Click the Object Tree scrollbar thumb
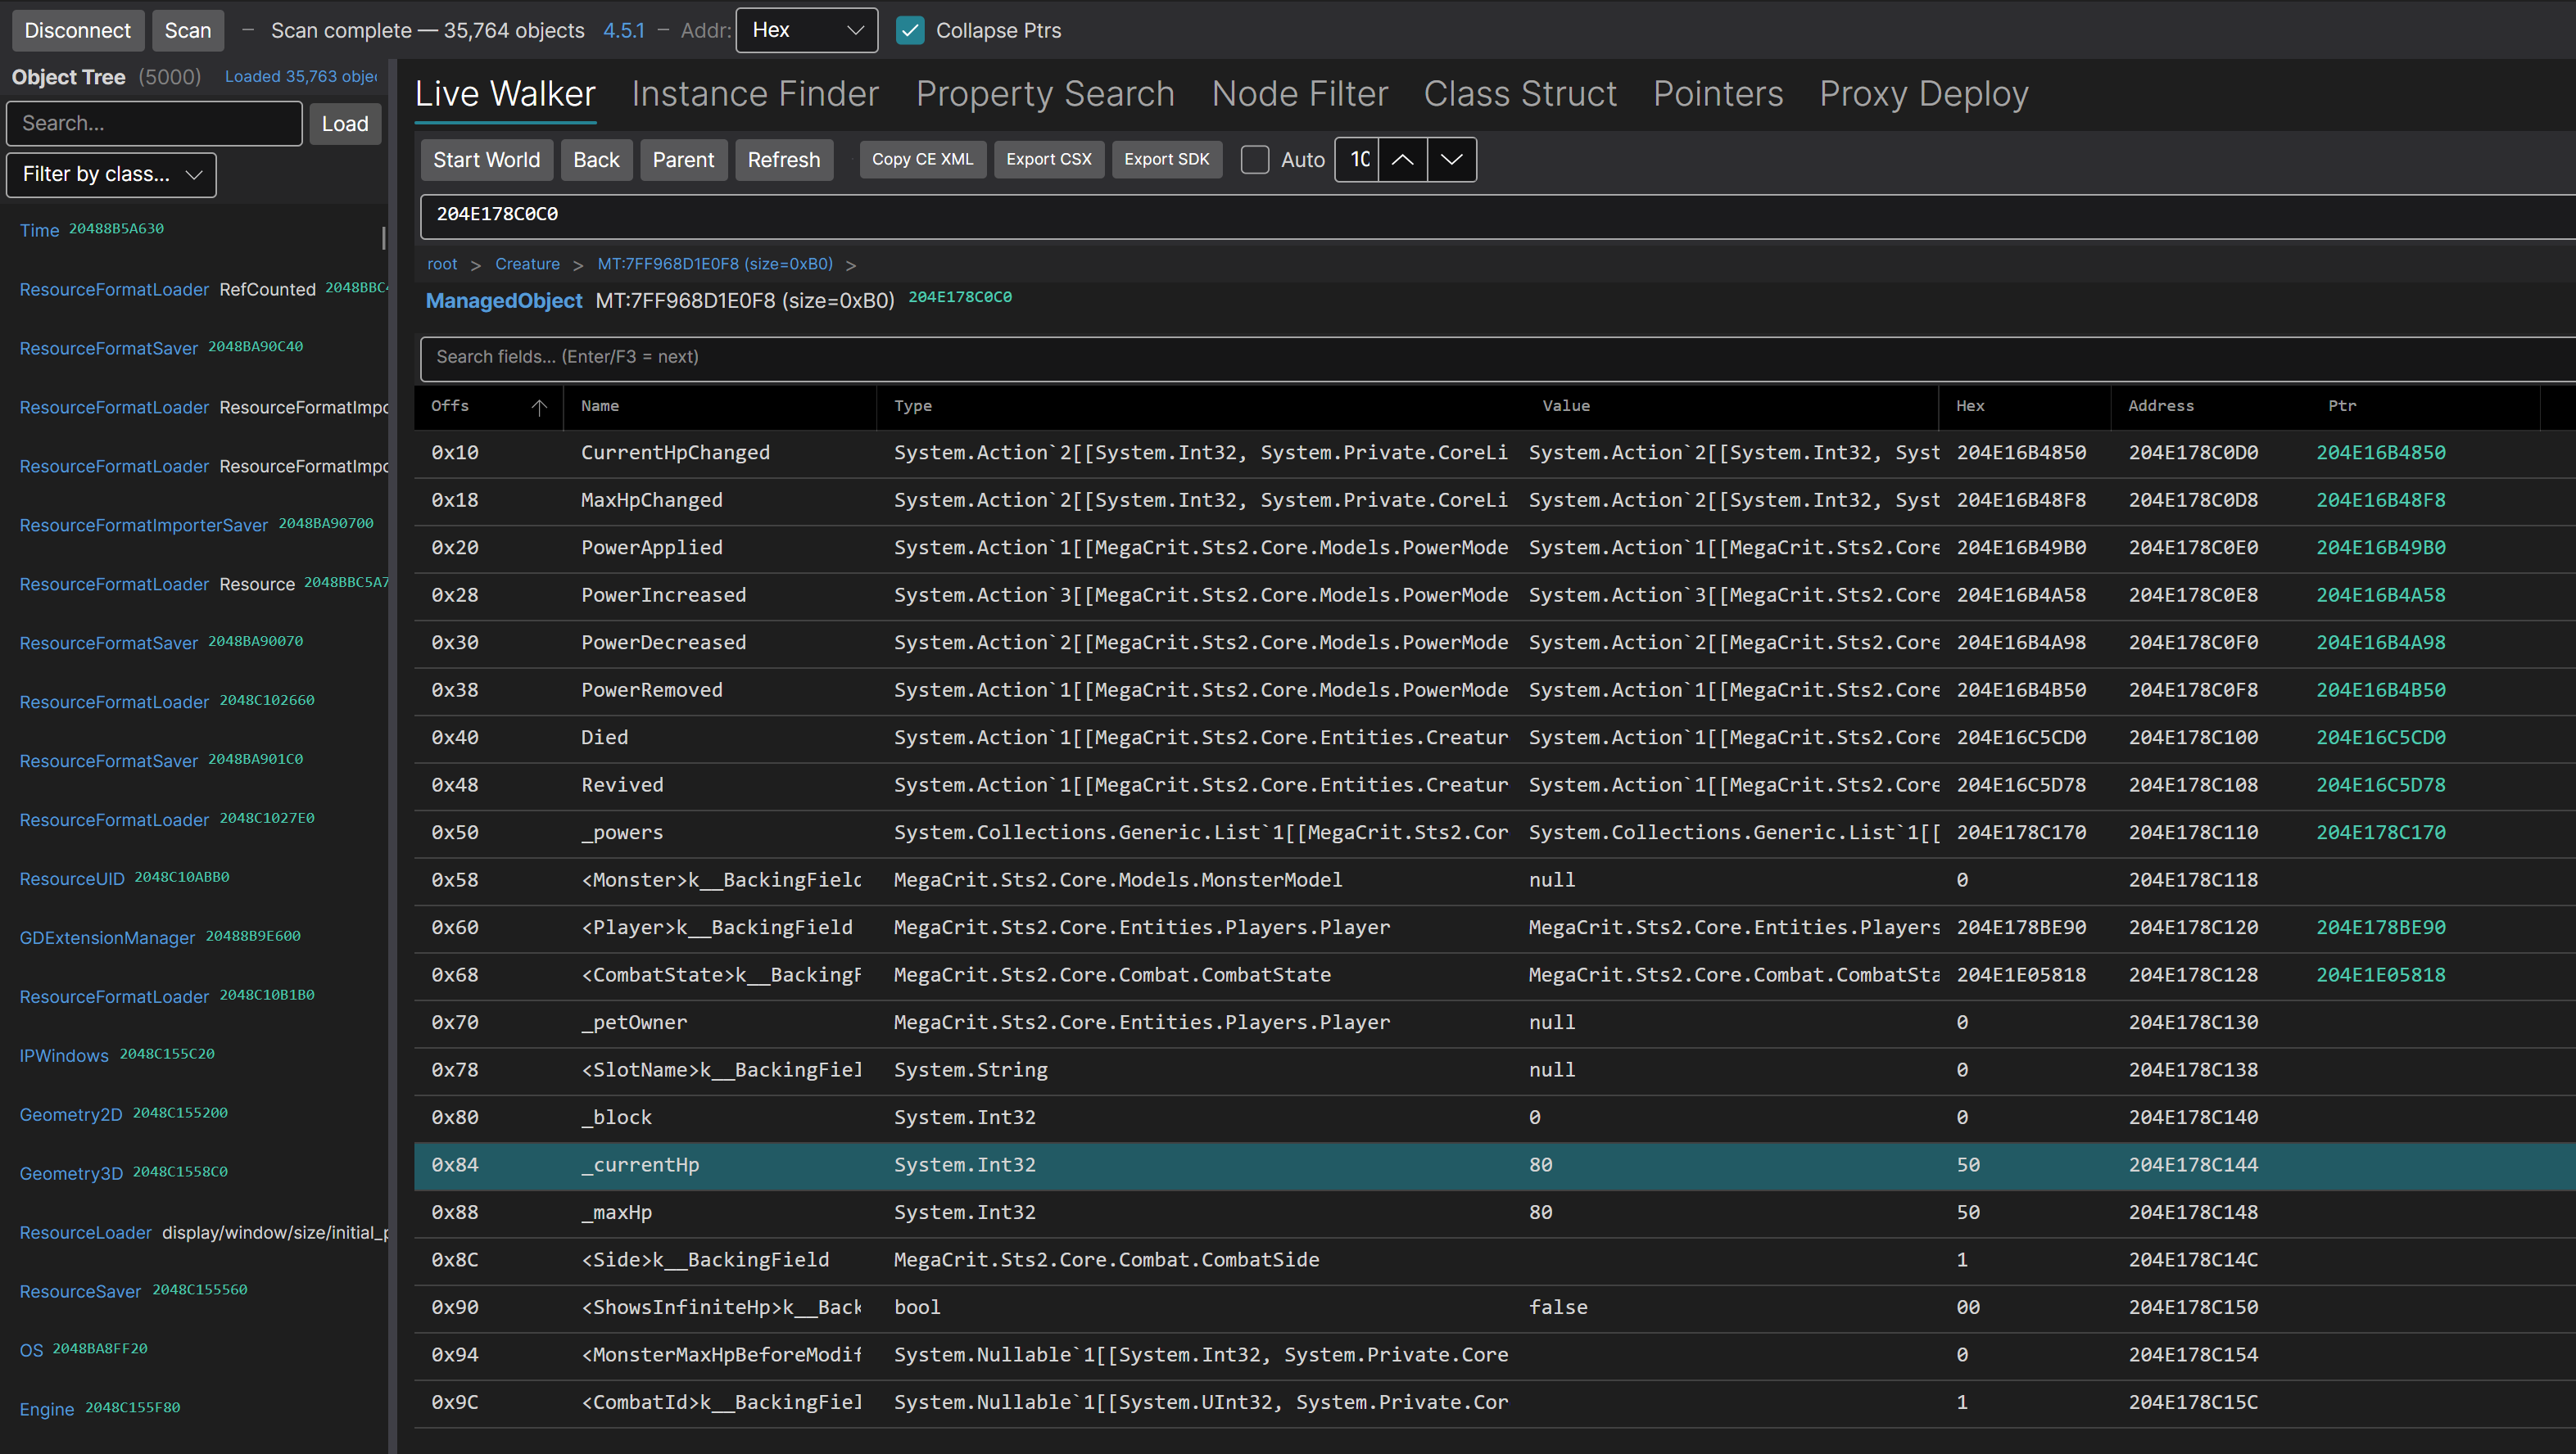This screenshot has height=1454, width=2576. 384,238
